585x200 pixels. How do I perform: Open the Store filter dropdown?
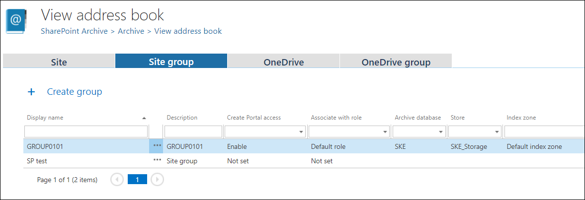pos(497,132)
